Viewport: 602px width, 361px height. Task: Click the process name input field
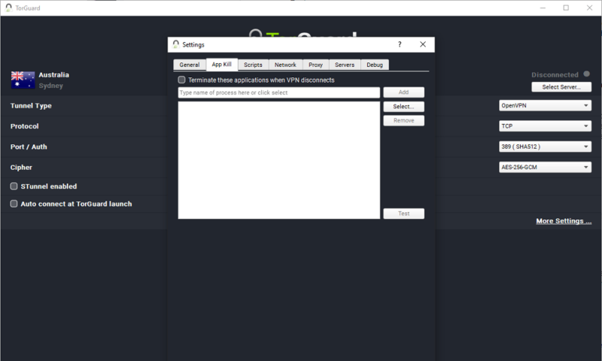pos(278,93)
